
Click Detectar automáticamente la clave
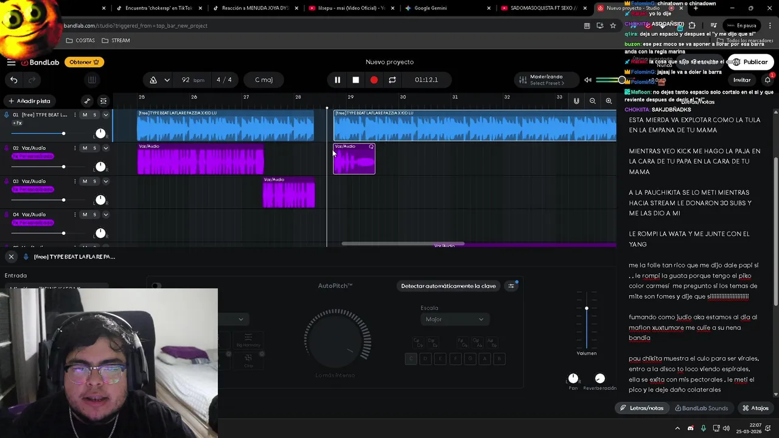click(x=448, y=286)
